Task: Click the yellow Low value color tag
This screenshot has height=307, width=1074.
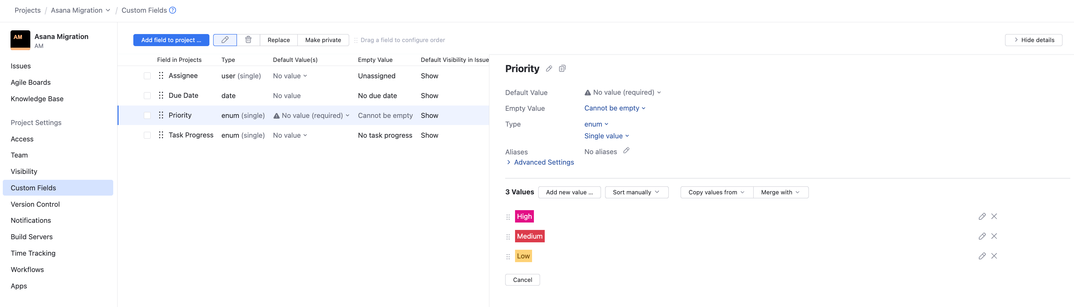Action: (523, 256)
